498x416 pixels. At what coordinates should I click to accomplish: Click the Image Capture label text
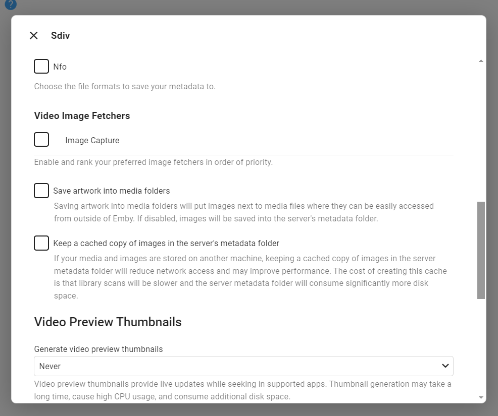click(x=92, y=141)
